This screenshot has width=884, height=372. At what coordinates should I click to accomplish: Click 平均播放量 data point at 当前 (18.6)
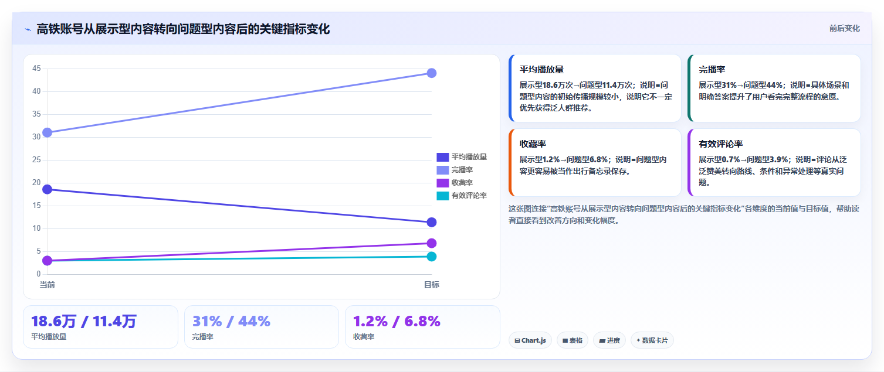click(x=48, y=189)
